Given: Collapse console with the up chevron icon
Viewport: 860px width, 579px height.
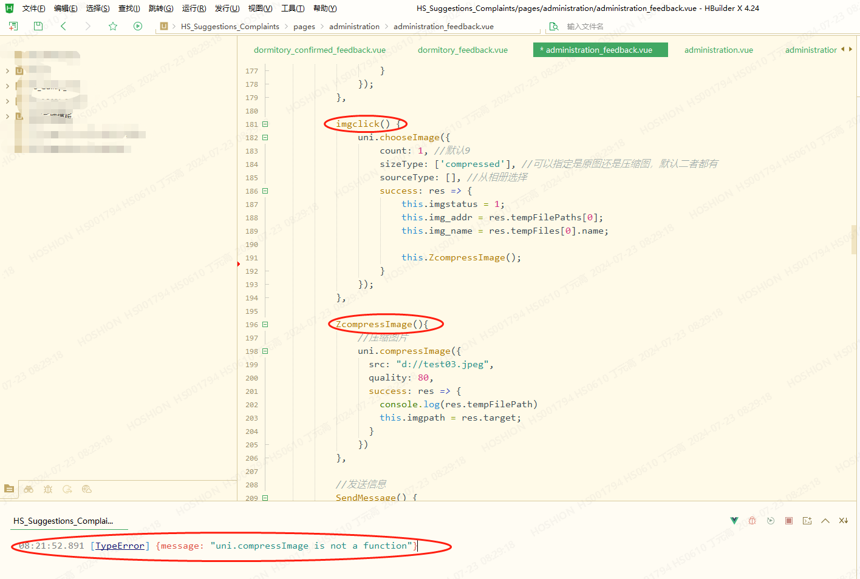Looking at the screenshot, I should tap(825, 521).
